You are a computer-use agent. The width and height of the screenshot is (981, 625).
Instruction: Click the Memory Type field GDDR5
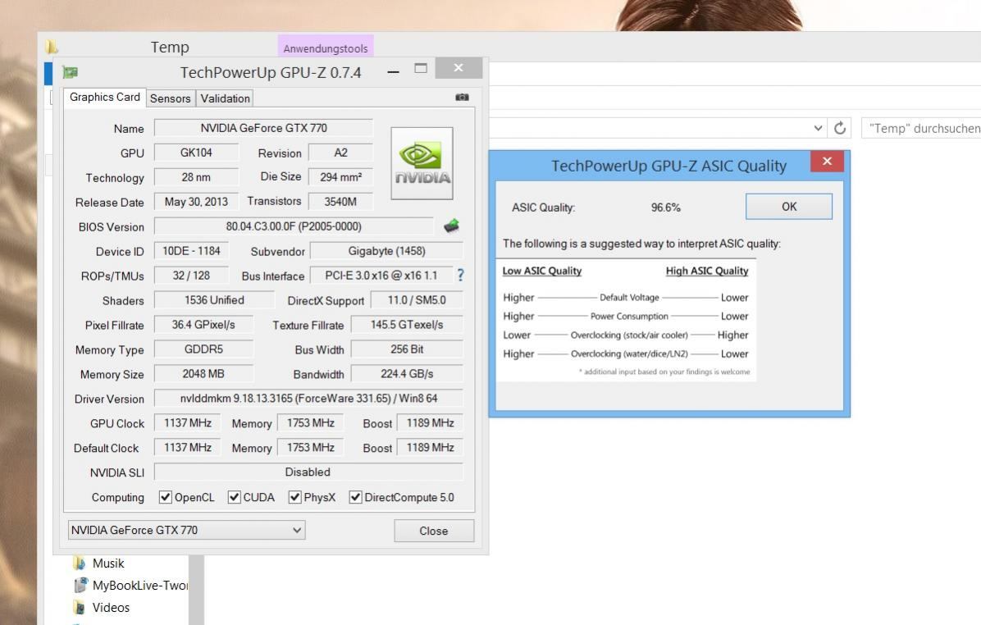[203, 349]
